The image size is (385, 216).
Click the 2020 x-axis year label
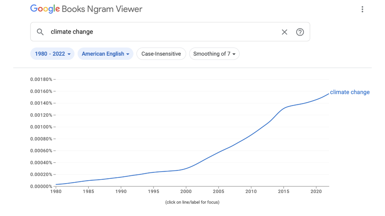[316, 191]
